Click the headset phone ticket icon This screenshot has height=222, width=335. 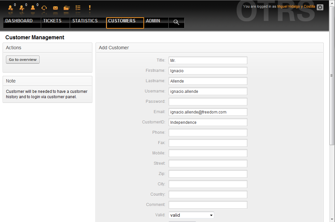point(44,8)
